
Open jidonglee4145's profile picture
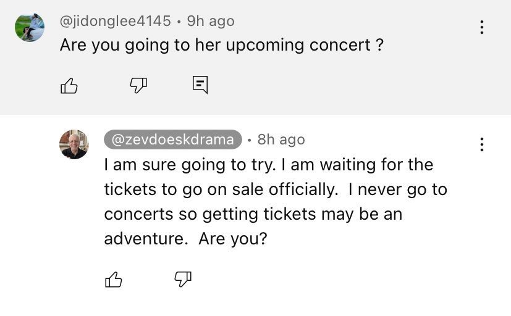tap(30, 27)
